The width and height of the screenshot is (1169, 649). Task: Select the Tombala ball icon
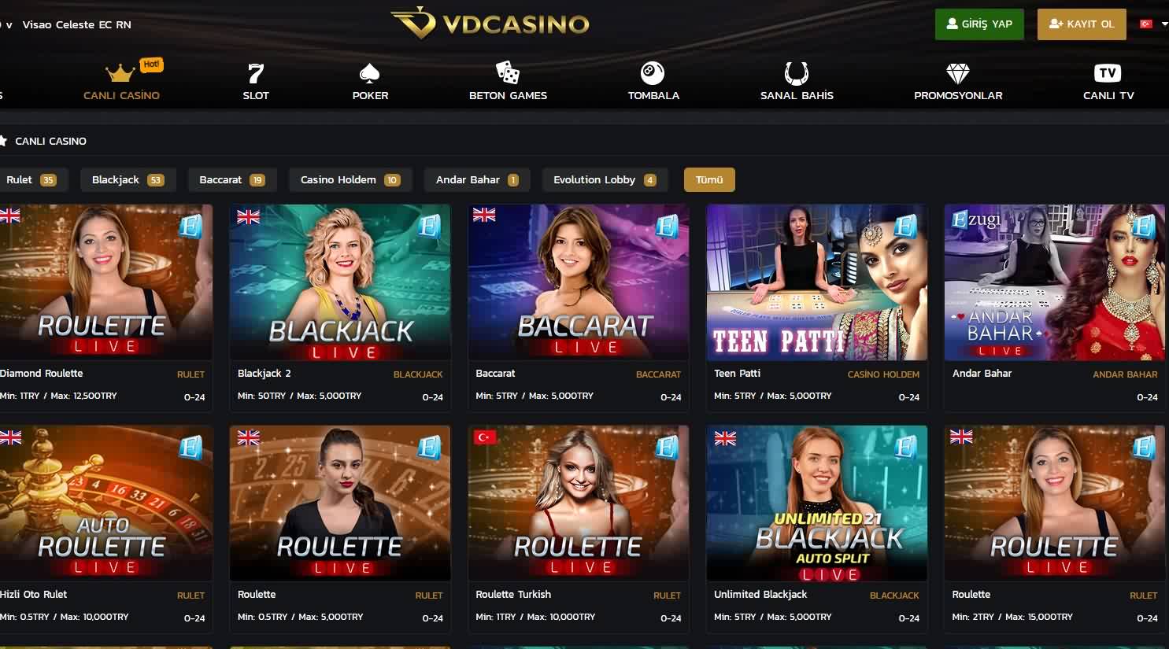653,73
